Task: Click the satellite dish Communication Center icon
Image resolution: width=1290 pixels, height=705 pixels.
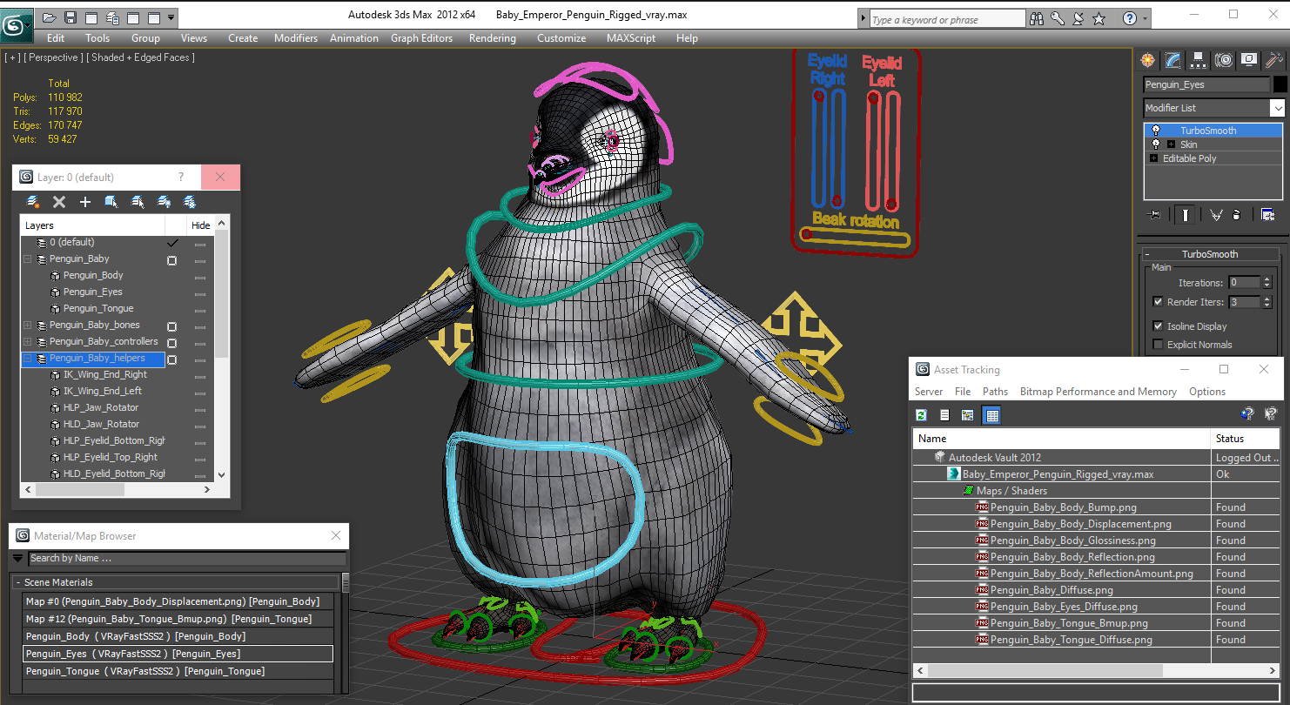Action: click(1078, 18)
